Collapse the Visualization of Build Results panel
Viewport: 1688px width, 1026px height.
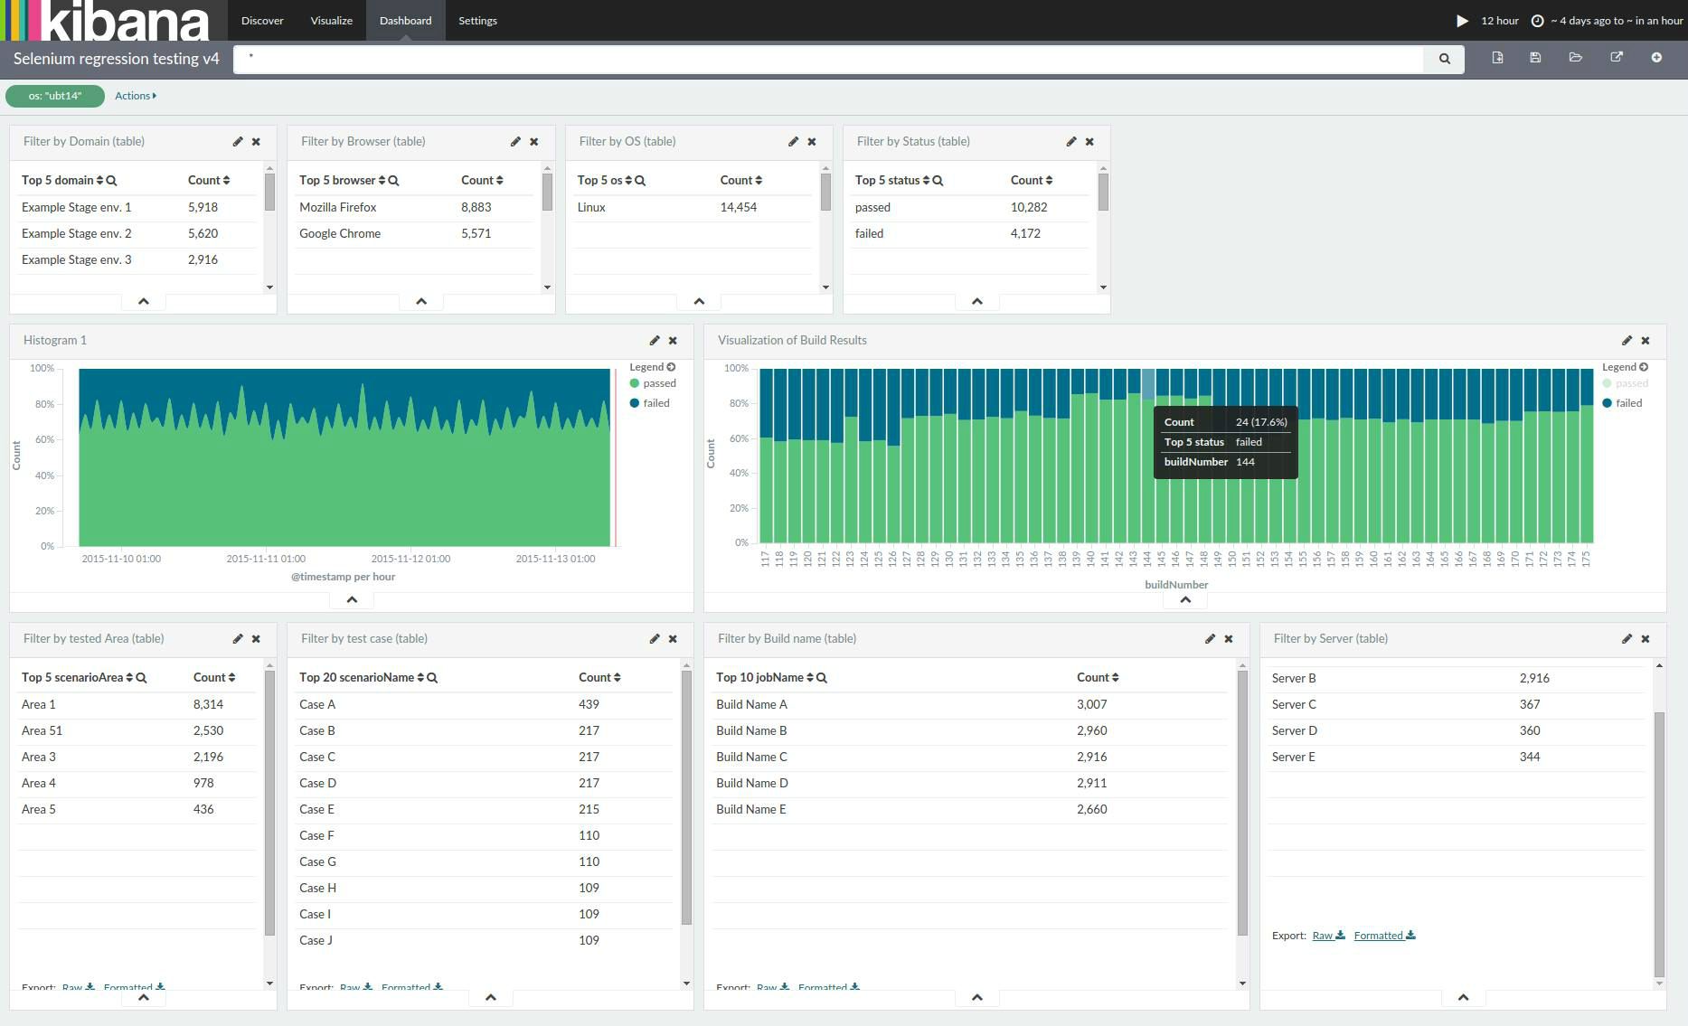pos(1184,598)
